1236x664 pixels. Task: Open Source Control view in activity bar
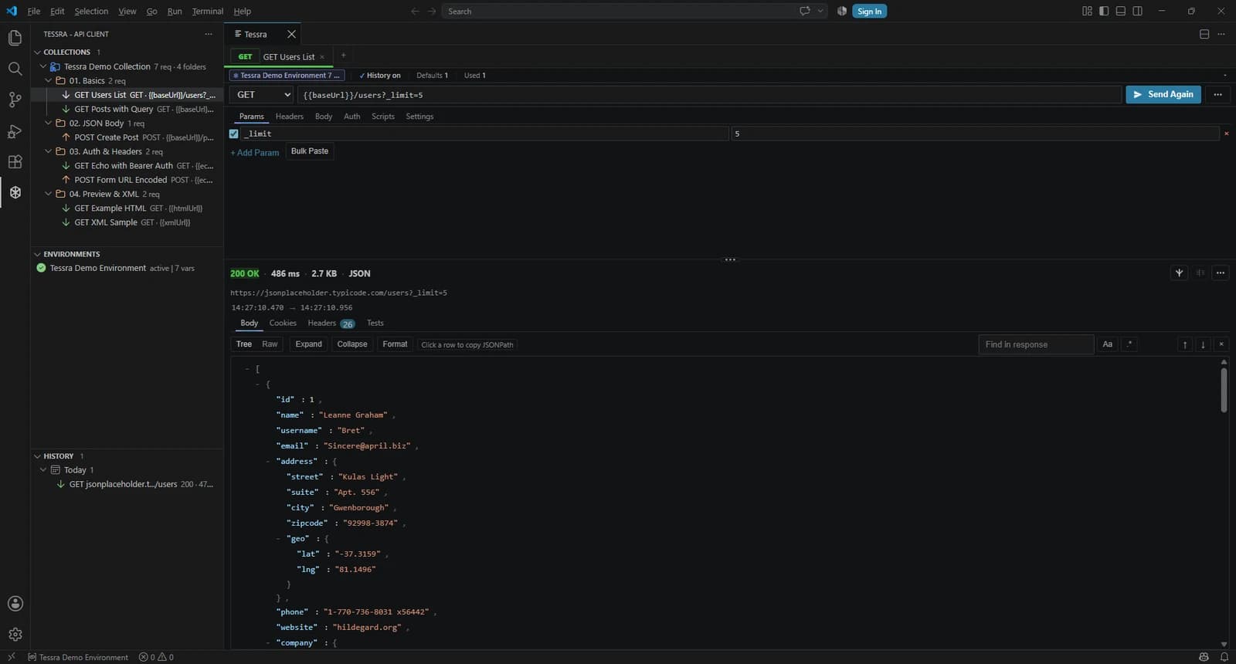[15, 100]
